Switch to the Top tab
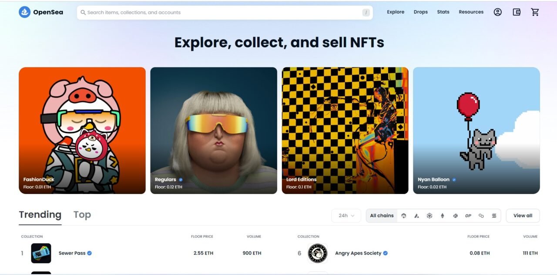The width and height of the screenshot is (557, 275). tap(82, 215)
